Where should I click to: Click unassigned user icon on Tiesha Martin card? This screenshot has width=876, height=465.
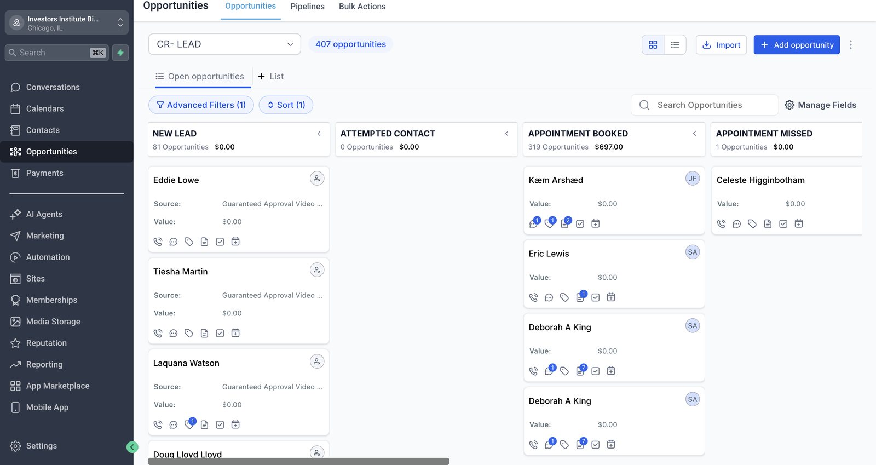317,270
